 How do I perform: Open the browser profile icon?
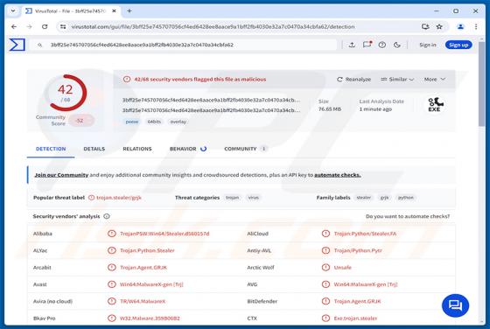[460, 27]
